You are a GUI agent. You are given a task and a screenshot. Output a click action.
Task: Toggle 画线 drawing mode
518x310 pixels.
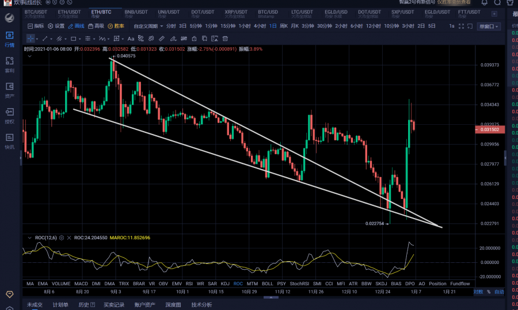tap(76, 26)
